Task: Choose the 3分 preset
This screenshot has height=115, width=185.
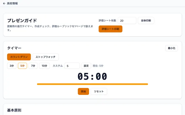Action: [x=12, y=66]
